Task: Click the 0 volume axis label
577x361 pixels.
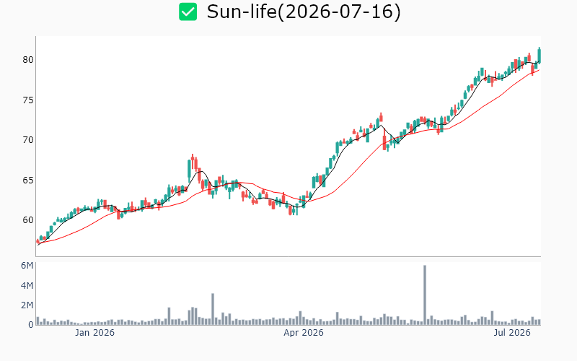Action: (x=31, y=325)
